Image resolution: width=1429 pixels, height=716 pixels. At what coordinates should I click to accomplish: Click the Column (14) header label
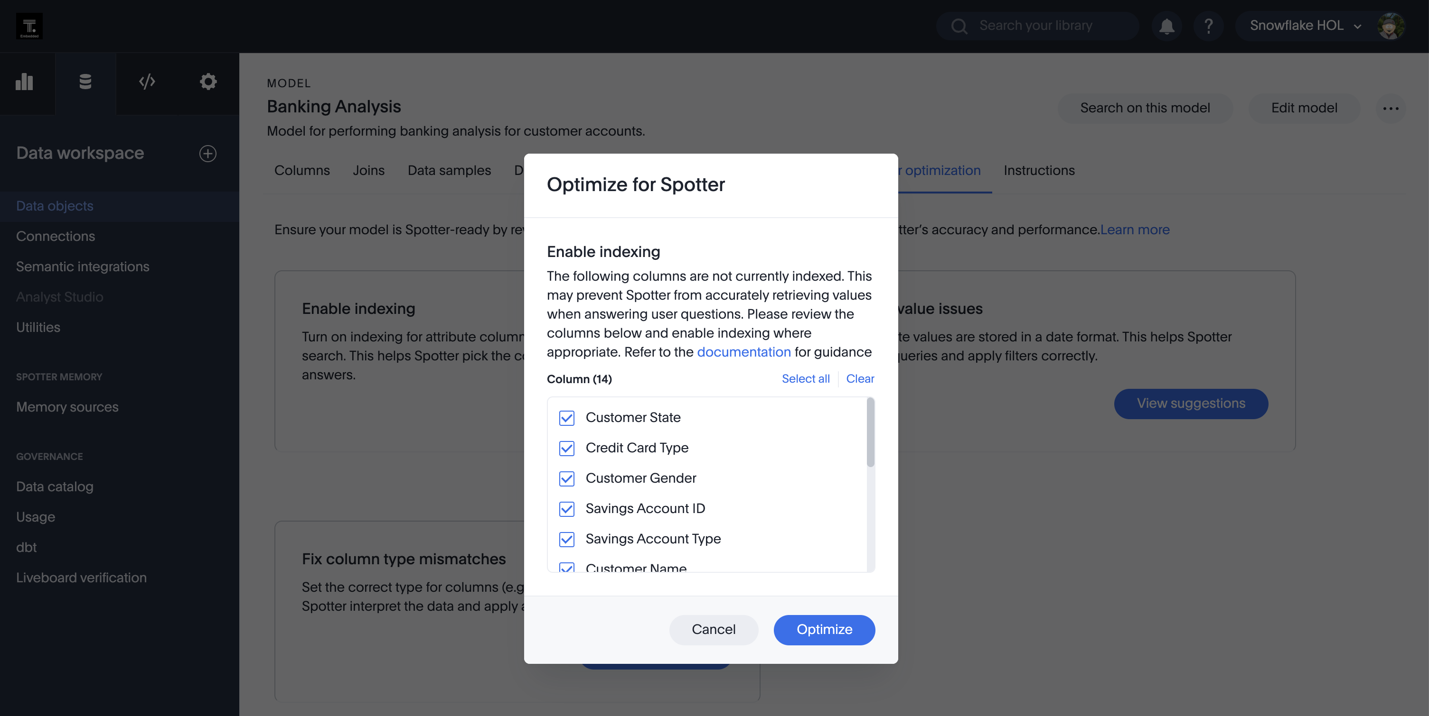pos(579,380)
